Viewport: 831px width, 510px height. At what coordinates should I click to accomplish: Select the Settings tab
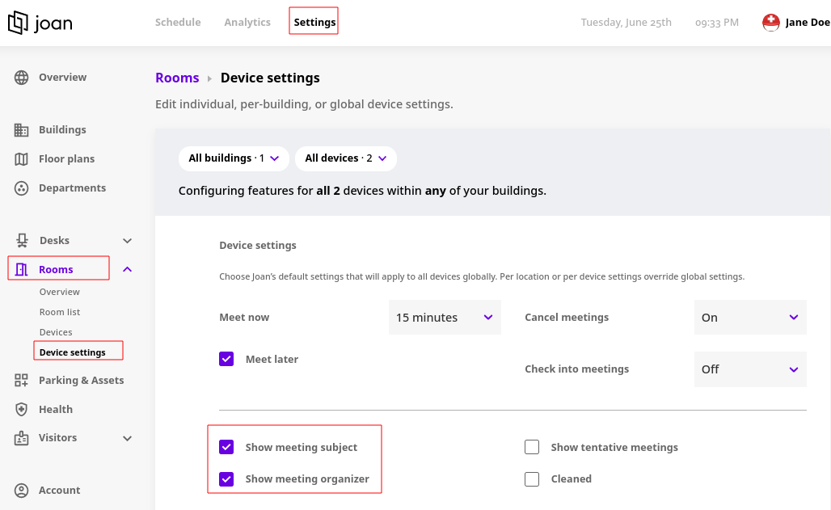[314, 23]
